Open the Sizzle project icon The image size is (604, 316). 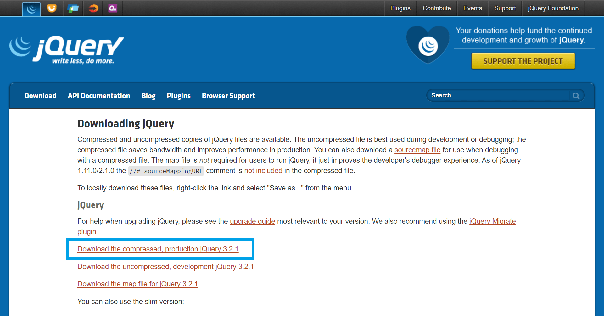tap(93, 8)
